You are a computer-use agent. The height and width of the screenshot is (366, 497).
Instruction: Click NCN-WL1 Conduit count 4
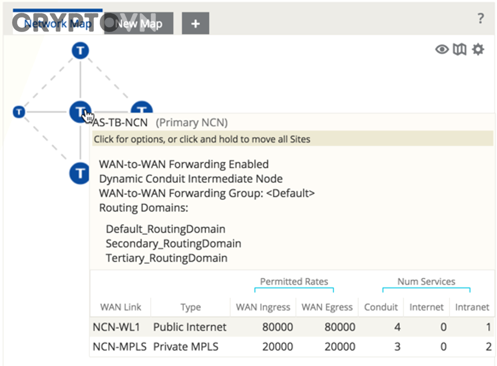click(397, 327)
